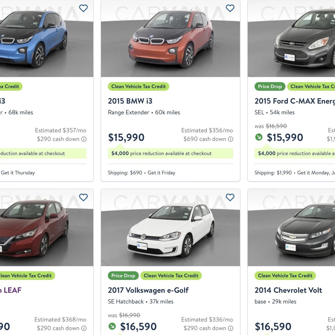Click Price Drop badge on Ford C-MAX card
Image resolution: width=335 pixels, height=335 pixels.
[x=270, y=86]
